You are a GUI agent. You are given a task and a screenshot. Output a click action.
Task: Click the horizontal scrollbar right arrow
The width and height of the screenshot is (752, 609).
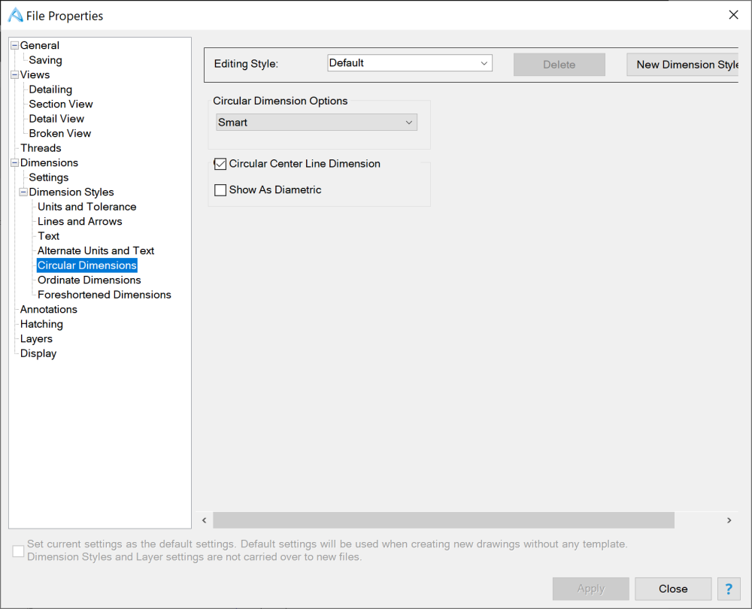click(x=729, y=520)
